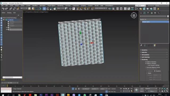Activate the Select and Scale tool
The image size is (170, 96).
click(x=51, y=9)
